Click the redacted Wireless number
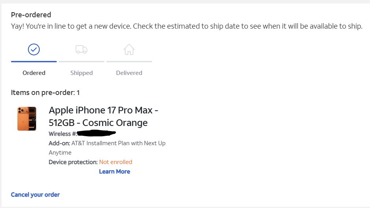The image size is (370, 208). tap(96, 133)
